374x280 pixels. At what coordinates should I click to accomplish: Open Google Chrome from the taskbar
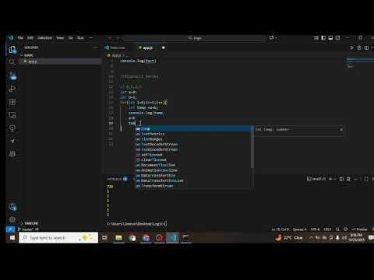click(132, 237)
